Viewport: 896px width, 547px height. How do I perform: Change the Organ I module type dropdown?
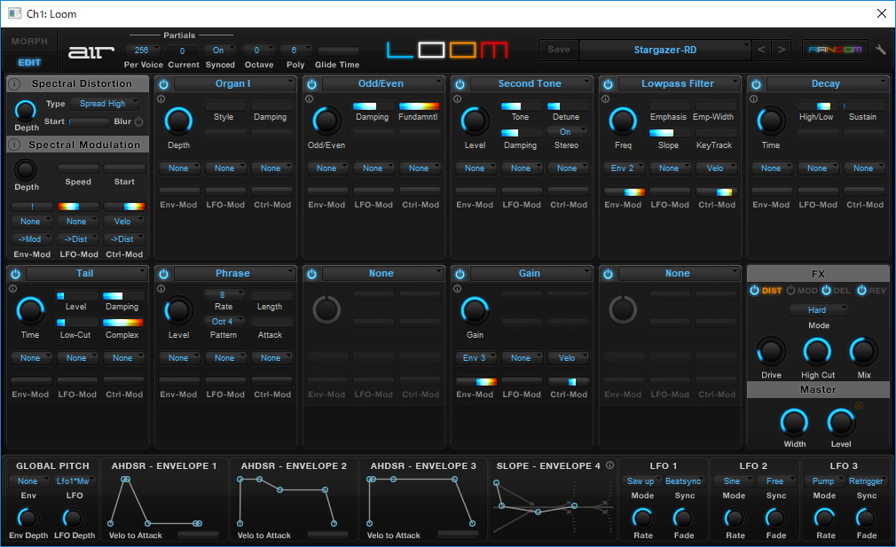click(x=234, y=84)
